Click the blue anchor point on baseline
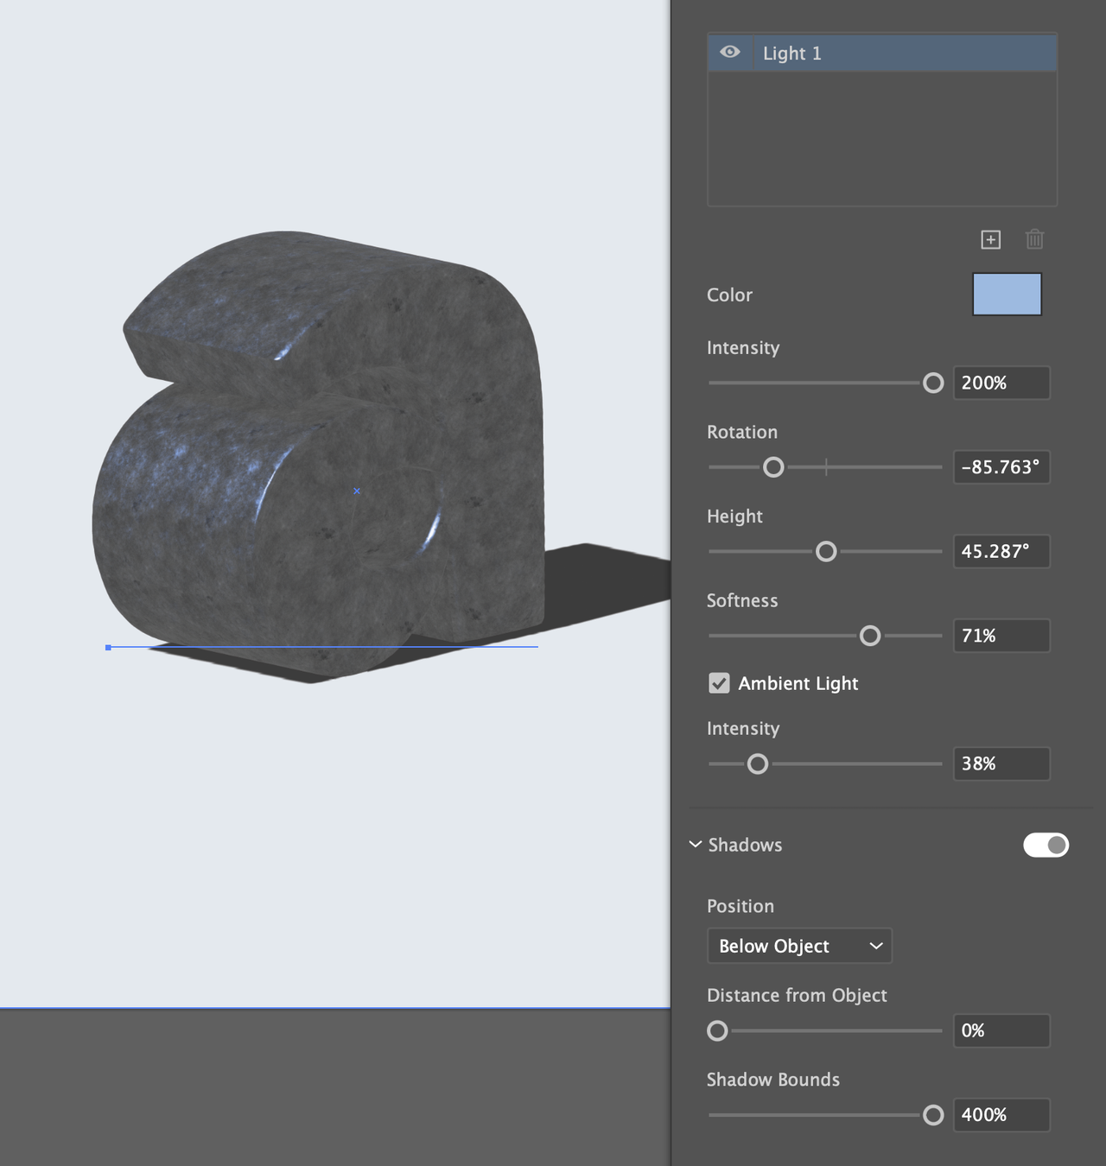Viewport: 1106px width, 1166px height. pyautogui.click(x=108, y=647)
